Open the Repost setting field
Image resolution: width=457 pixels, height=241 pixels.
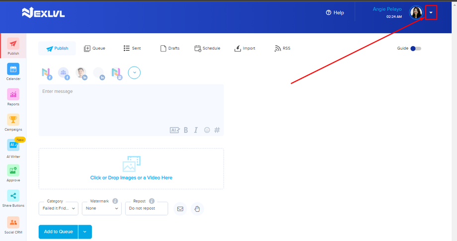coord(147,208)
